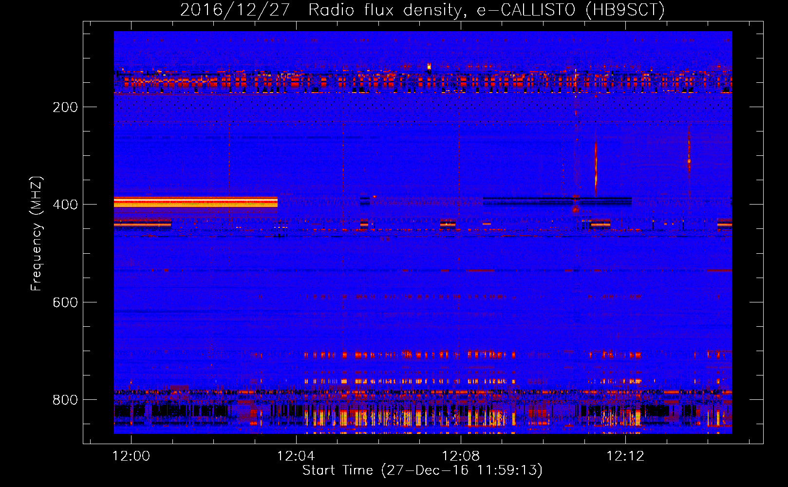Click the 12:12 time tick label
This screenshot has width=788, height=487.
click(625, 456)
